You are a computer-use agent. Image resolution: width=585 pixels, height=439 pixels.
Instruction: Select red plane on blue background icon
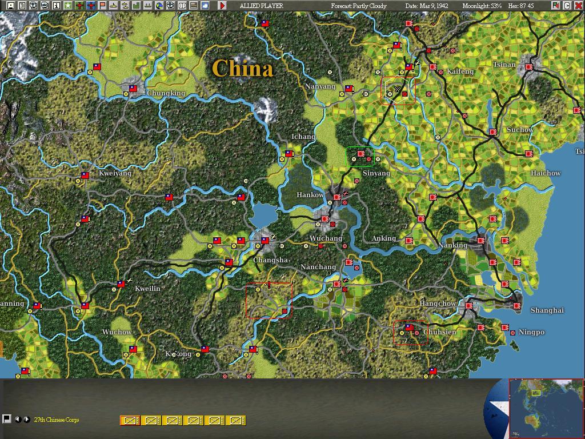point(91,5)
